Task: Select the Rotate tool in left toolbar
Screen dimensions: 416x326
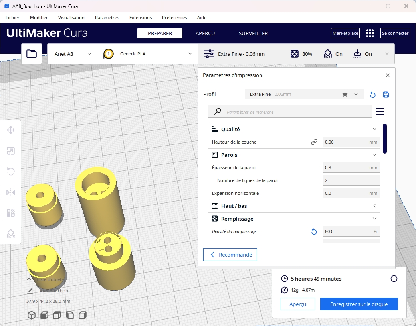Action: [11, 172]
